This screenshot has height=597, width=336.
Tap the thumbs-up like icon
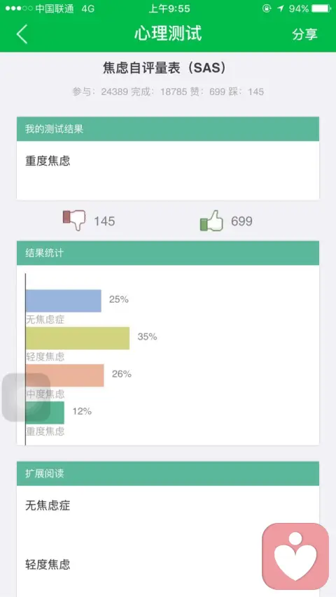(211, 220)
